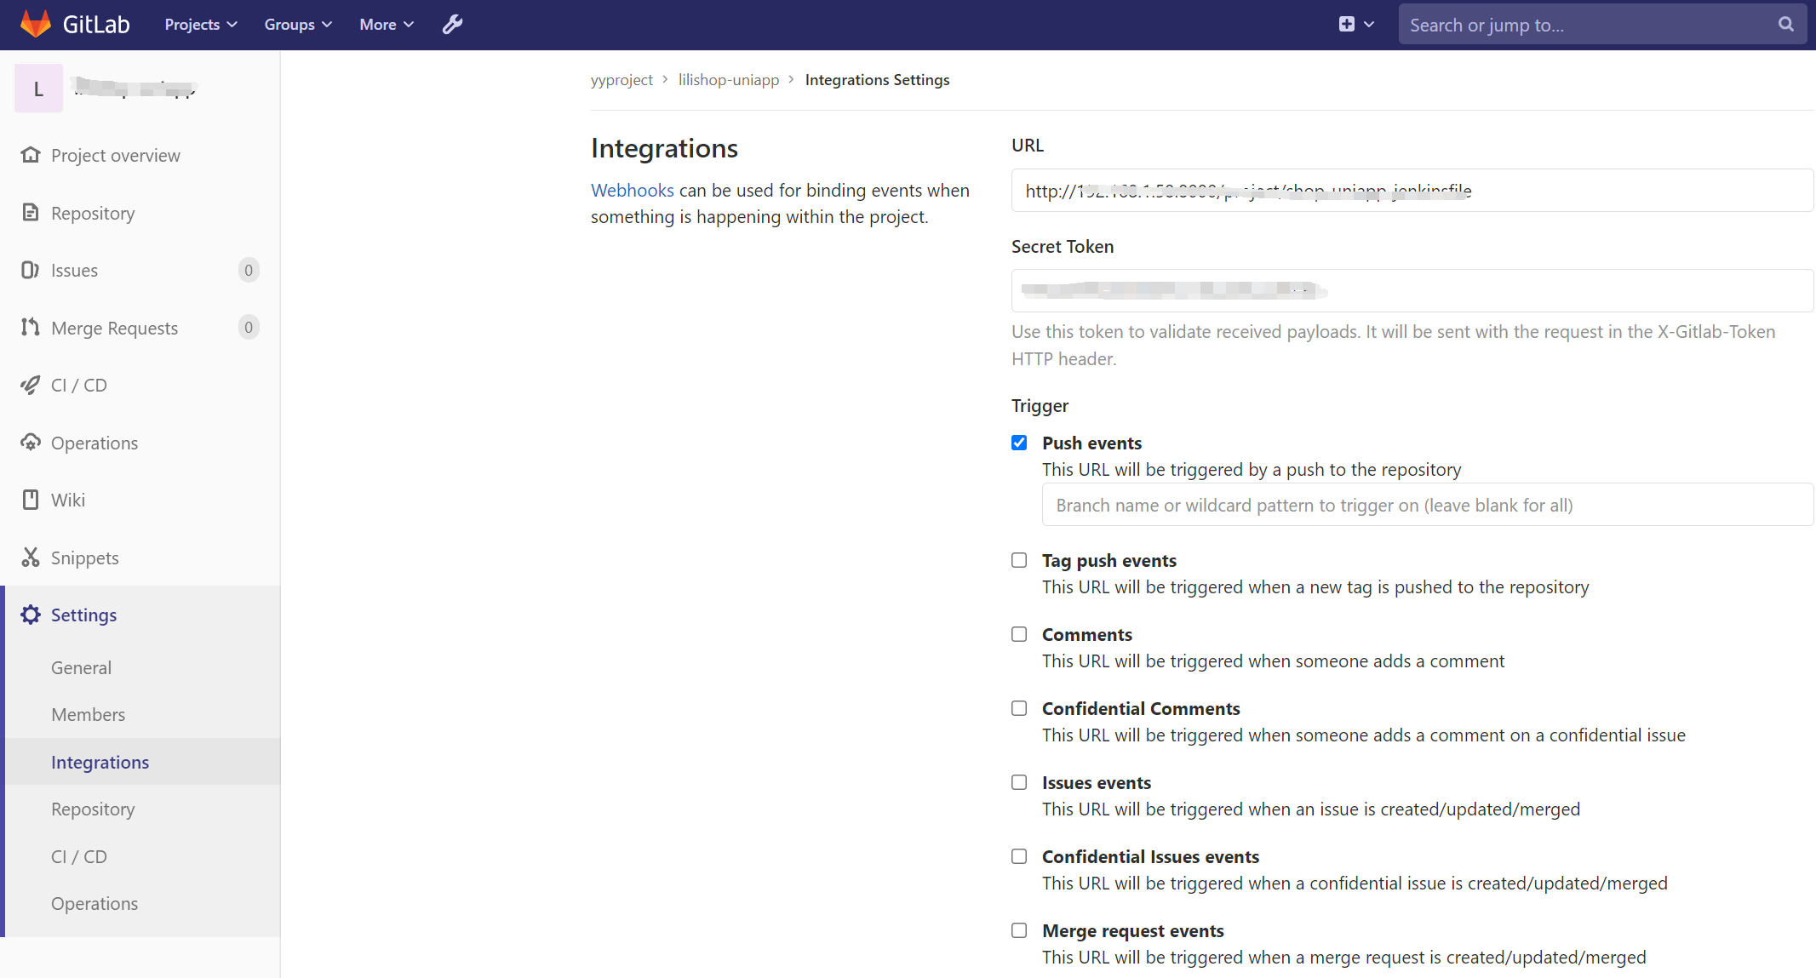Open the admin area wrench icon
This screenshot has width=1816, height=978.
[452, 25]
